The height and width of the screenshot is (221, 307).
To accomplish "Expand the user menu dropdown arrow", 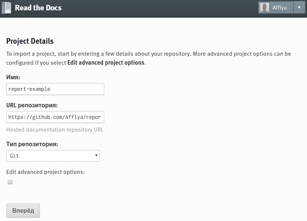I will tap(299, 7).
